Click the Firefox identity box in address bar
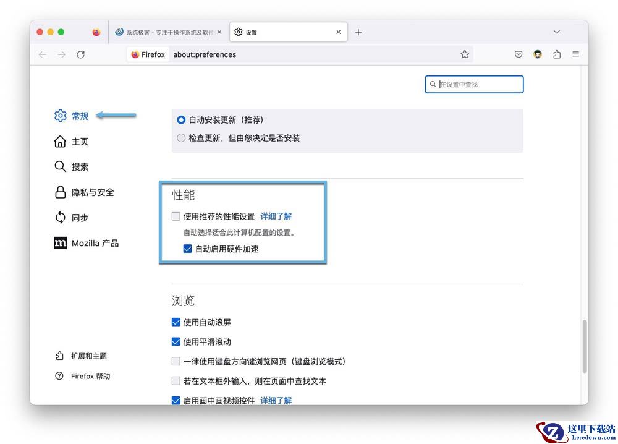The image size is (618, 444). point(148,54)
